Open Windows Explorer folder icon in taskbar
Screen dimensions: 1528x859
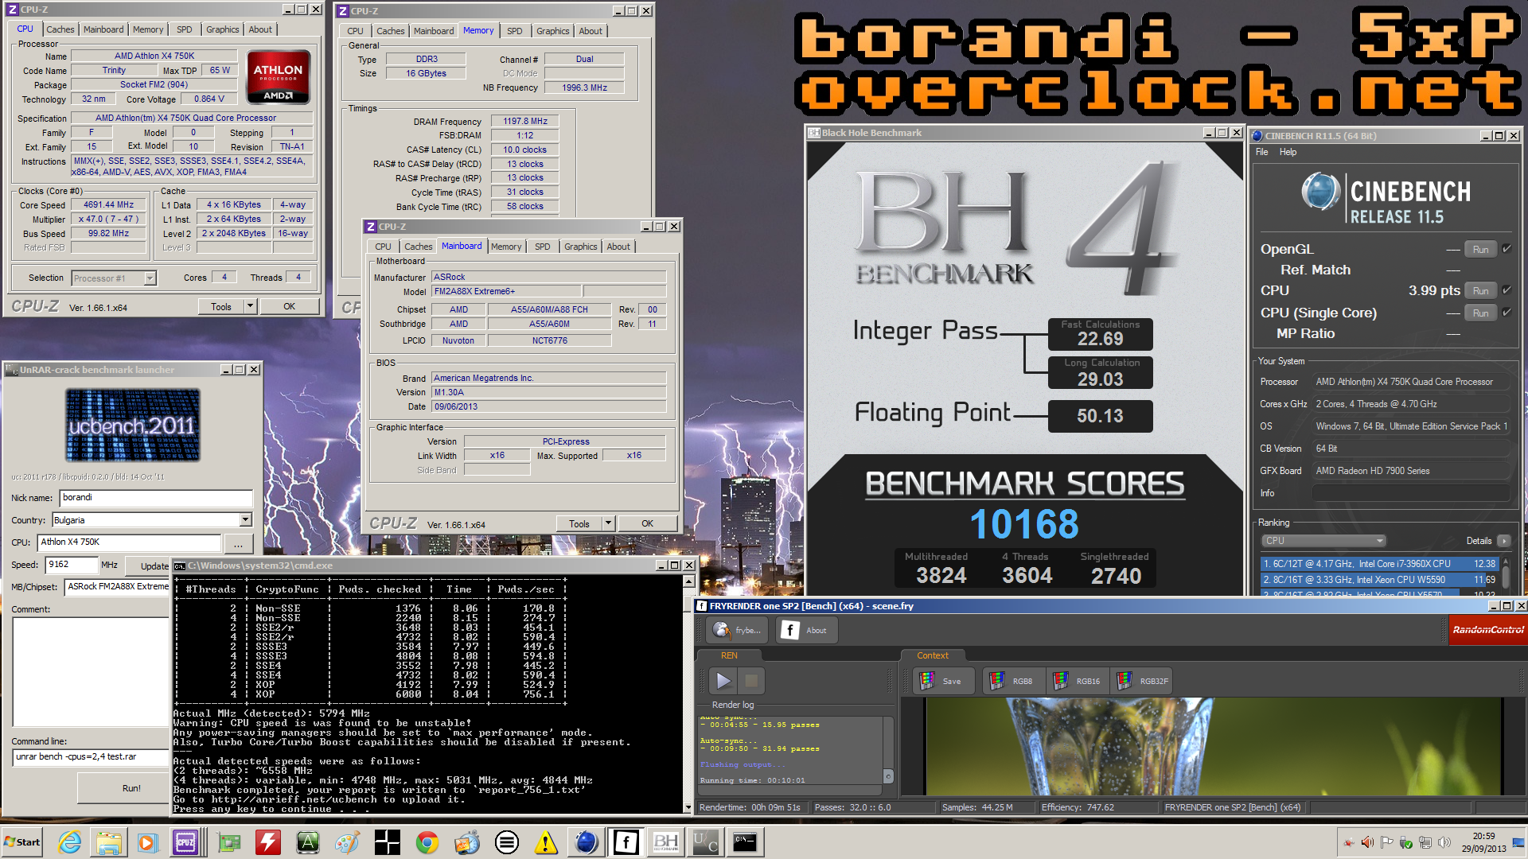pos(109,842)
